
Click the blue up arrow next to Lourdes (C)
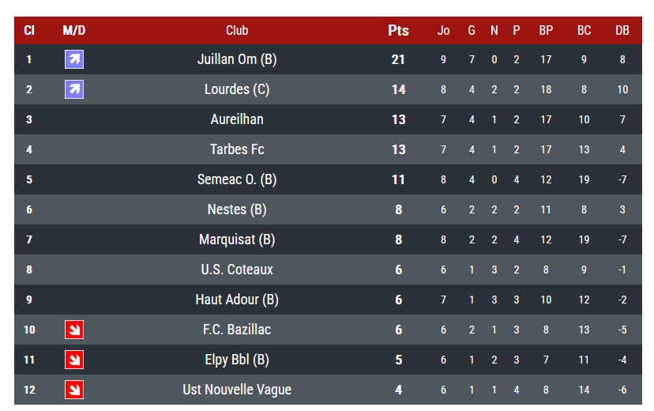coord(74,89)
